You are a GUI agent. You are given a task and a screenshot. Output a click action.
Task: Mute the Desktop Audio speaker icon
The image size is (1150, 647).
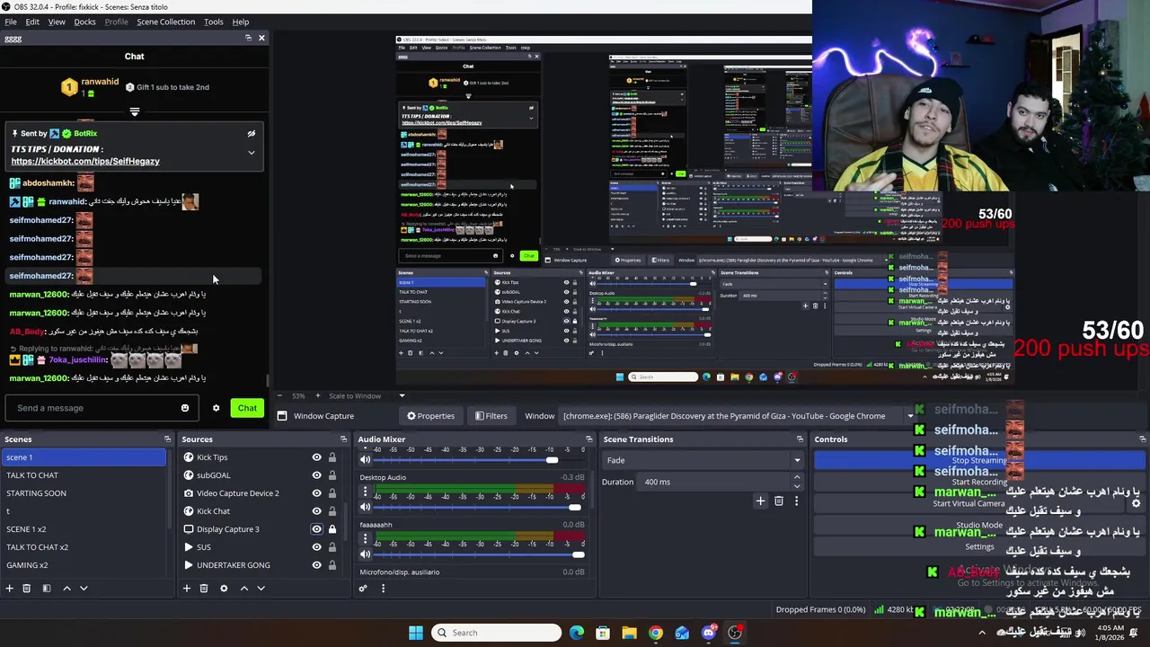365,507
